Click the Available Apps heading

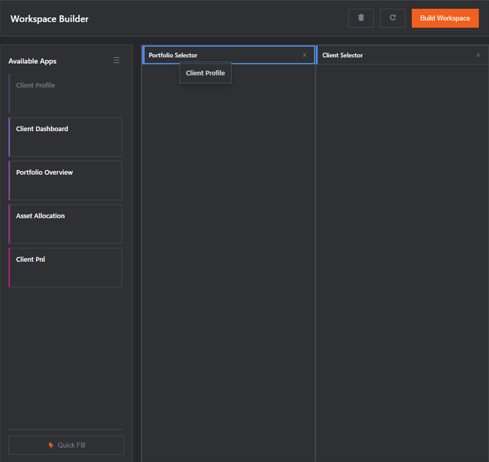tap(32, 61)
